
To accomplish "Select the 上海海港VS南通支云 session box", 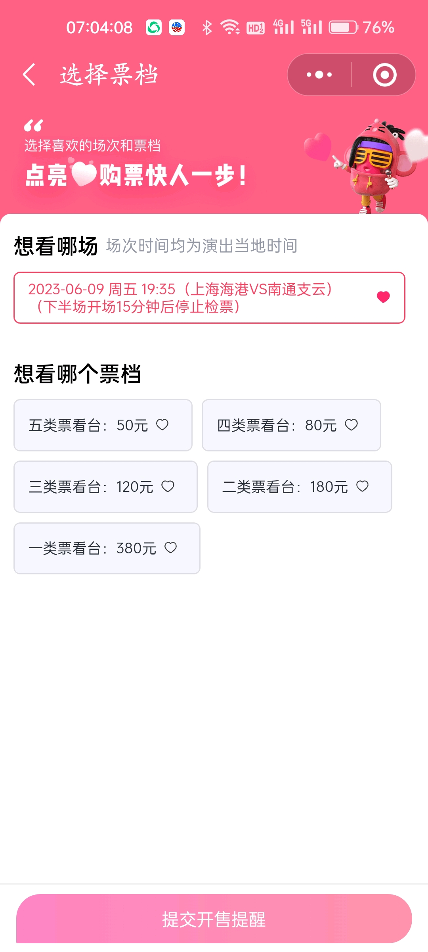I will pyautogui.click(x=209, y=297).
